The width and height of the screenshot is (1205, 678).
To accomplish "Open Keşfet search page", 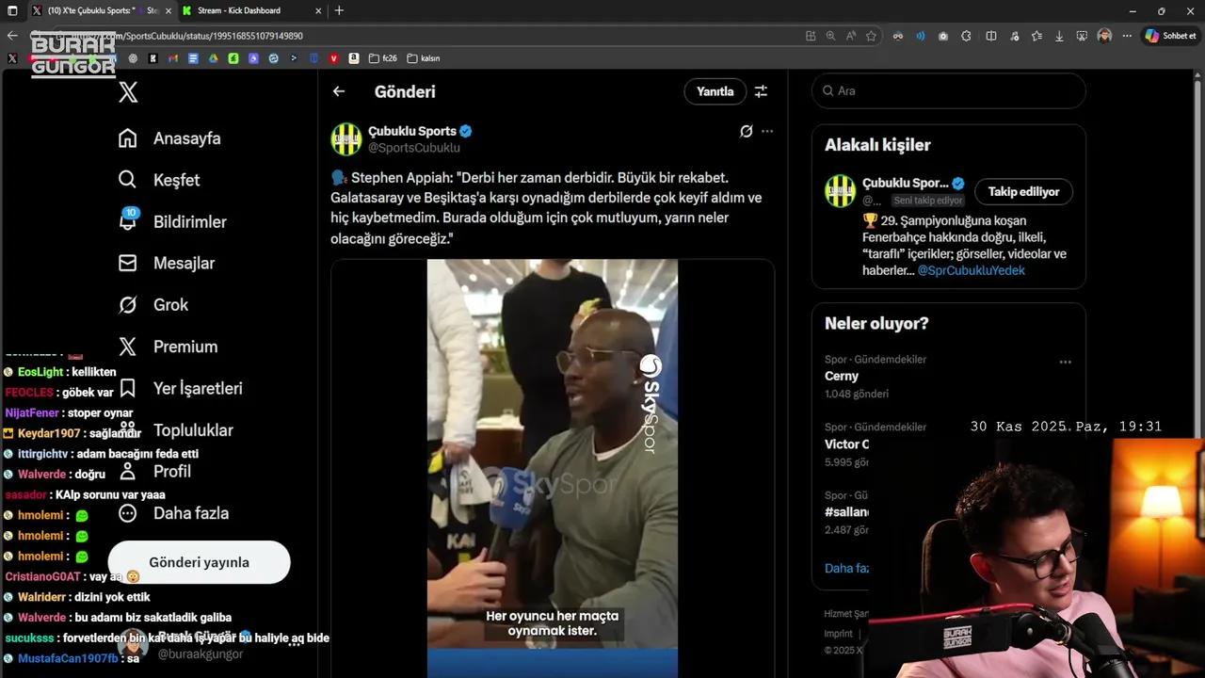I will pos(158,180).
